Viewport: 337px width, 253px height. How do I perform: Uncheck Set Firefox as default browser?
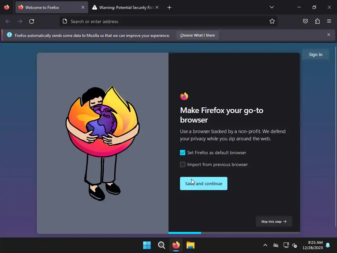pos(182,153)
